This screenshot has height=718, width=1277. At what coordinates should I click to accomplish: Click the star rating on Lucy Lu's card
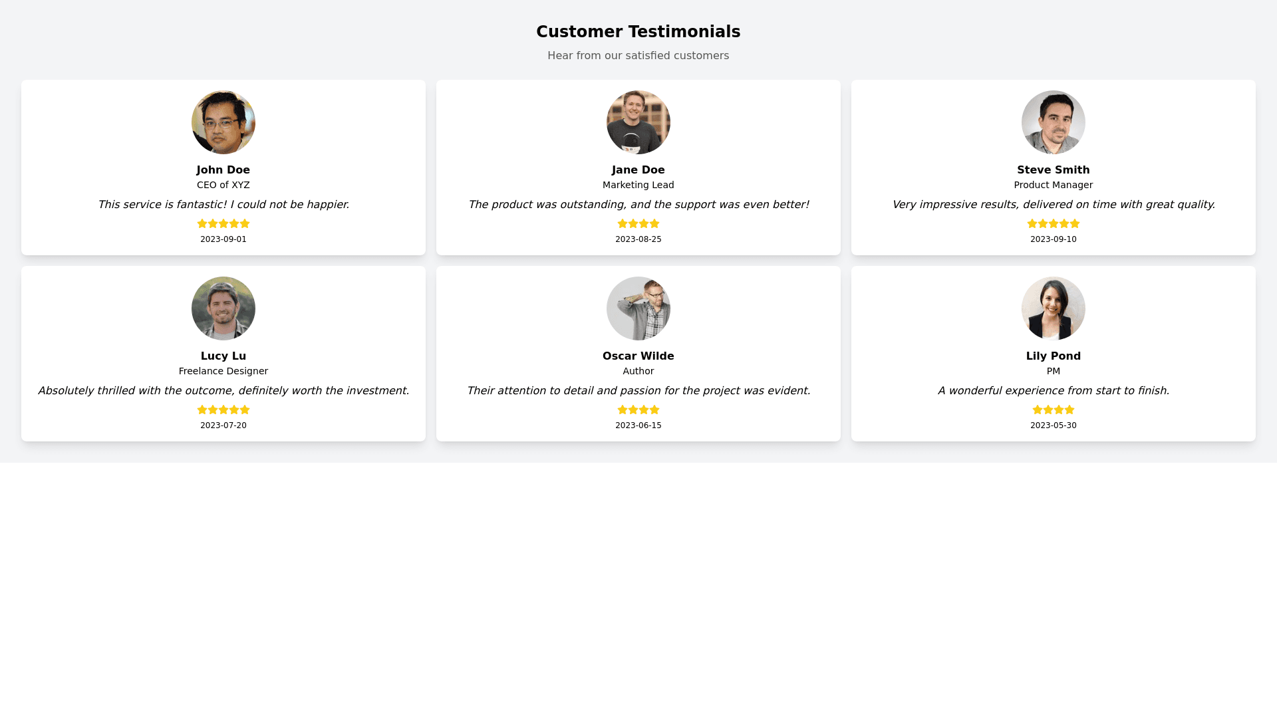point(223,410)
